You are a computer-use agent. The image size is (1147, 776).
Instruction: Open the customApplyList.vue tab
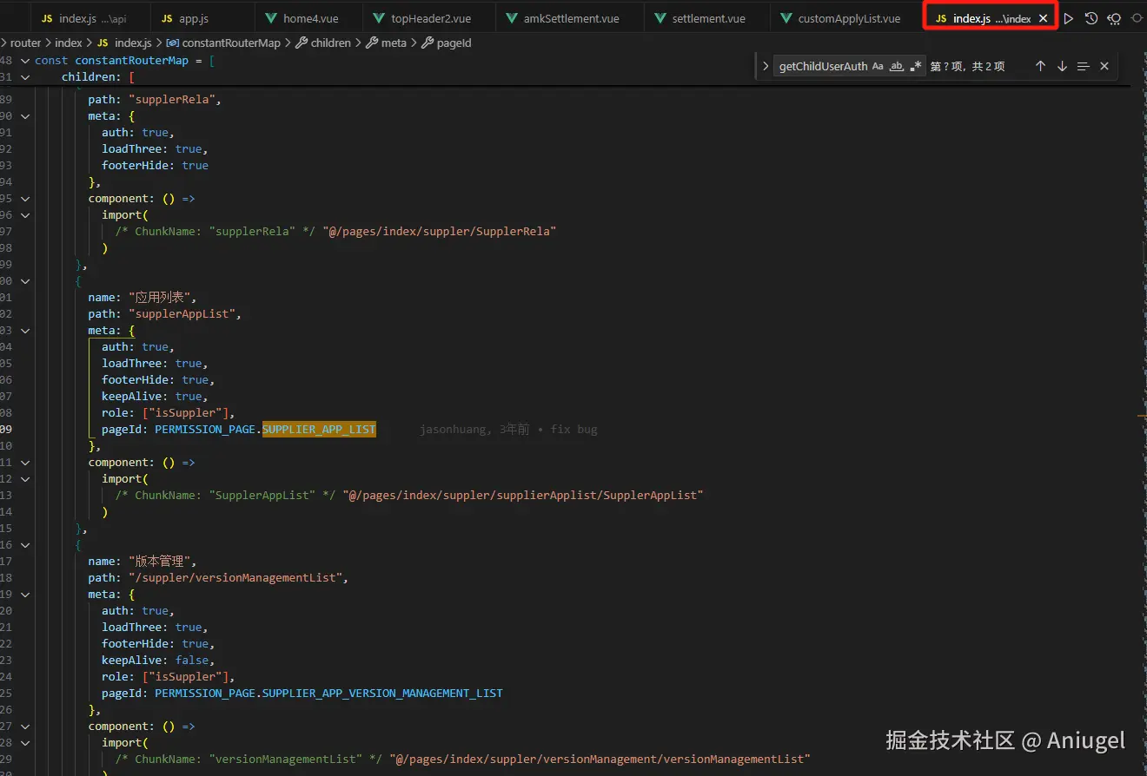point(847,18)
